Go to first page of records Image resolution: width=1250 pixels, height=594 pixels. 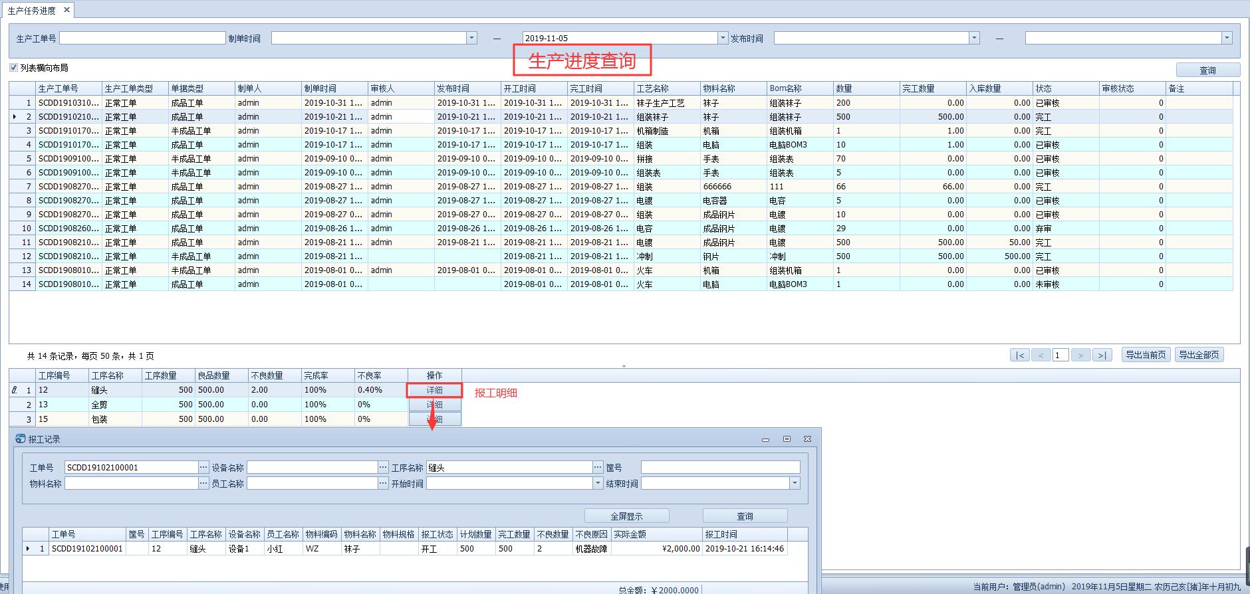tap(1020, 355)
